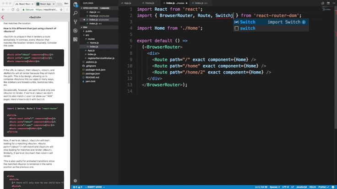Open Home.js src/routes in open editors
Image resolution: width=337 pixels, height=189 pixels.
[x=99, y=16]
